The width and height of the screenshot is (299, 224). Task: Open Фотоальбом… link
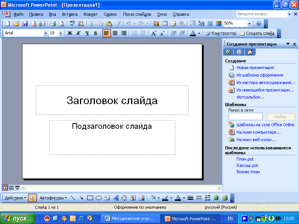point(250,97)
